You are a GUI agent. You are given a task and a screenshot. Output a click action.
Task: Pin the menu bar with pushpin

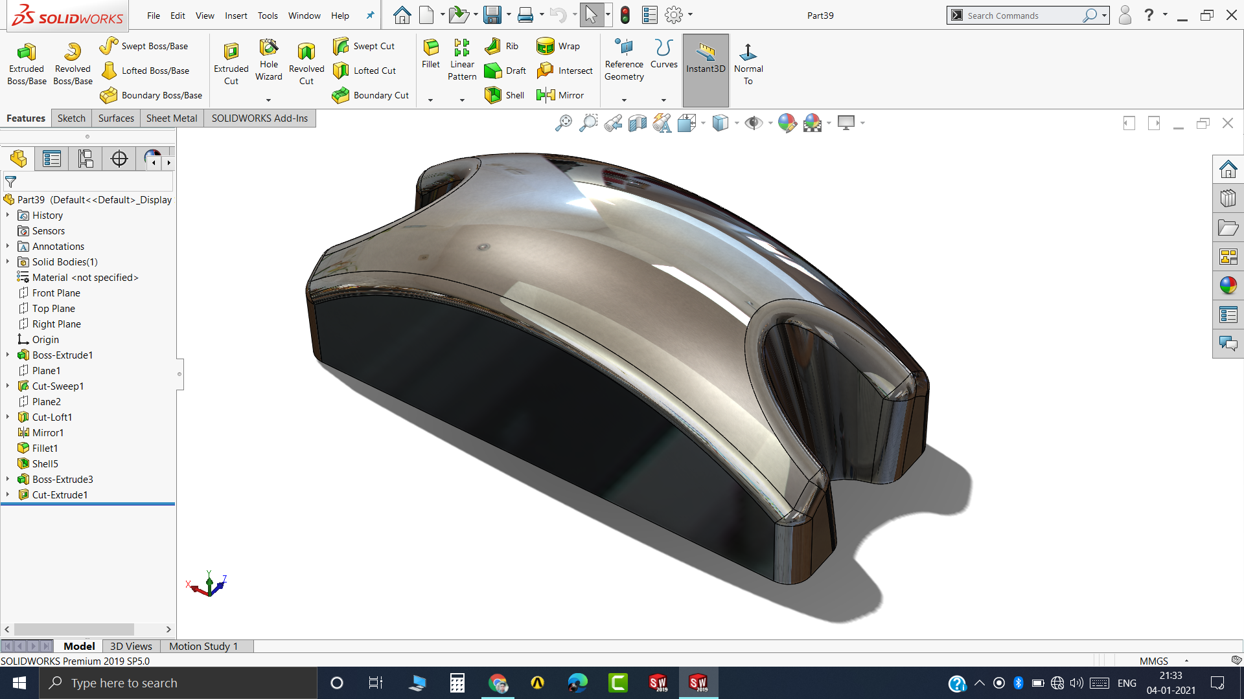click(370, 16)
